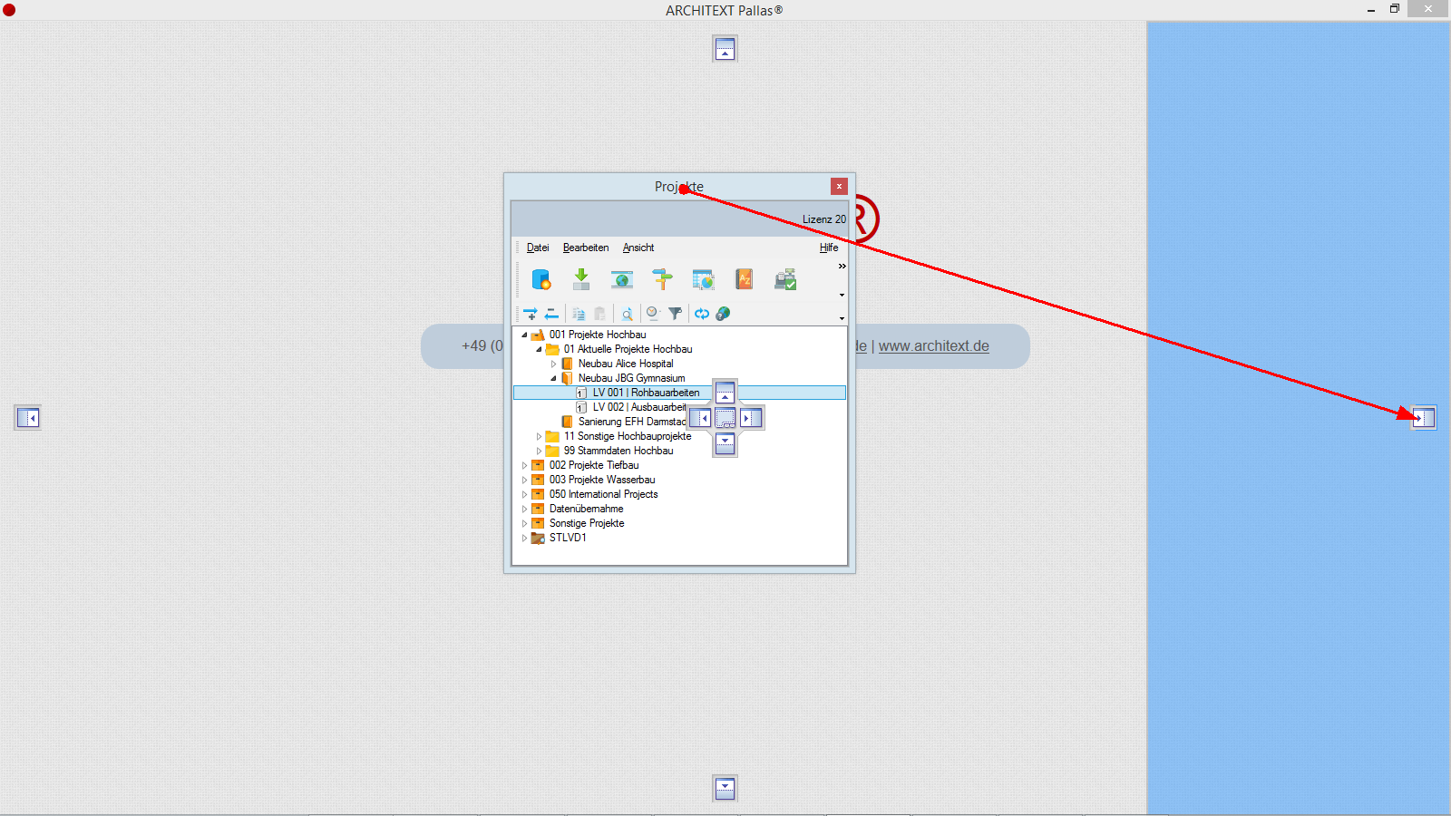Screen dimensions: 1451x816
Task: Expand the Neubau Alice Hospital node
Action: [553, 364]
